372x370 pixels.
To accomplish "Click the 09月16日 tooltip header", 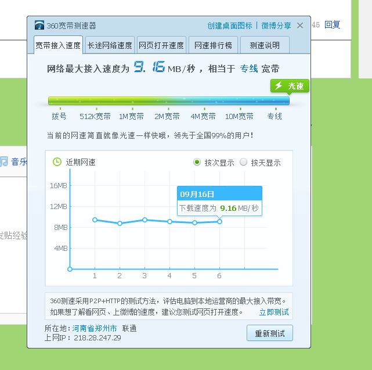I will click(220, 194).
